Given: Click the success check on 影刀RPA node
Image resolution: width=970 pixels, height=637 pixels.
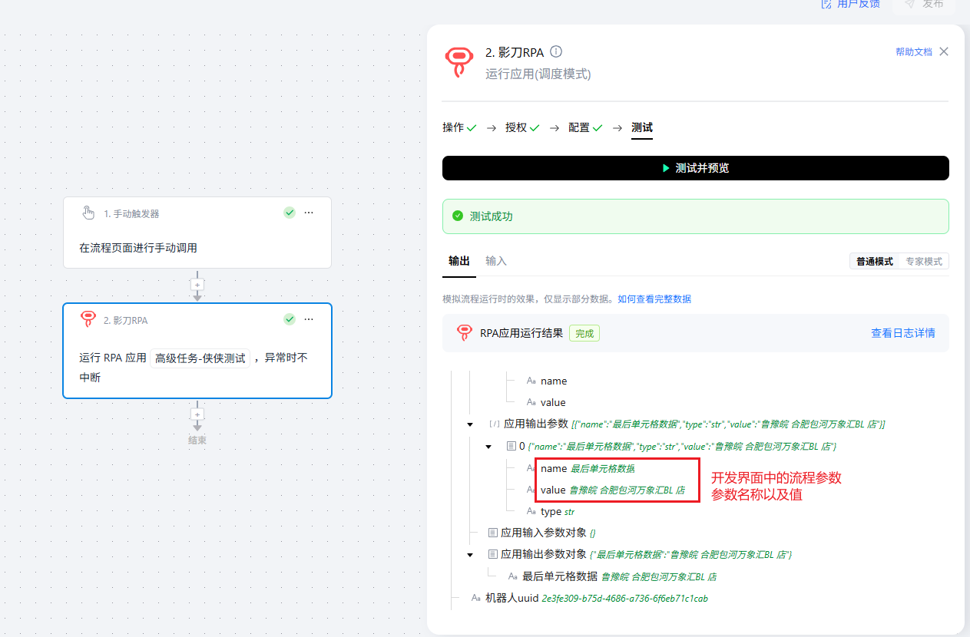Looking at the screenshot, I should (290, 319).
